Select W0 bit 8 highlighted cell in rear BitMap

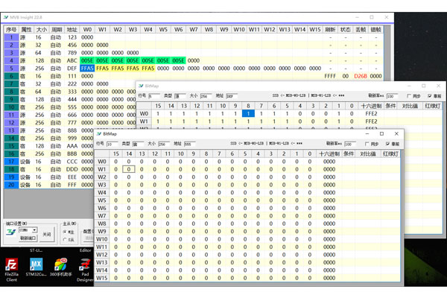248,113
